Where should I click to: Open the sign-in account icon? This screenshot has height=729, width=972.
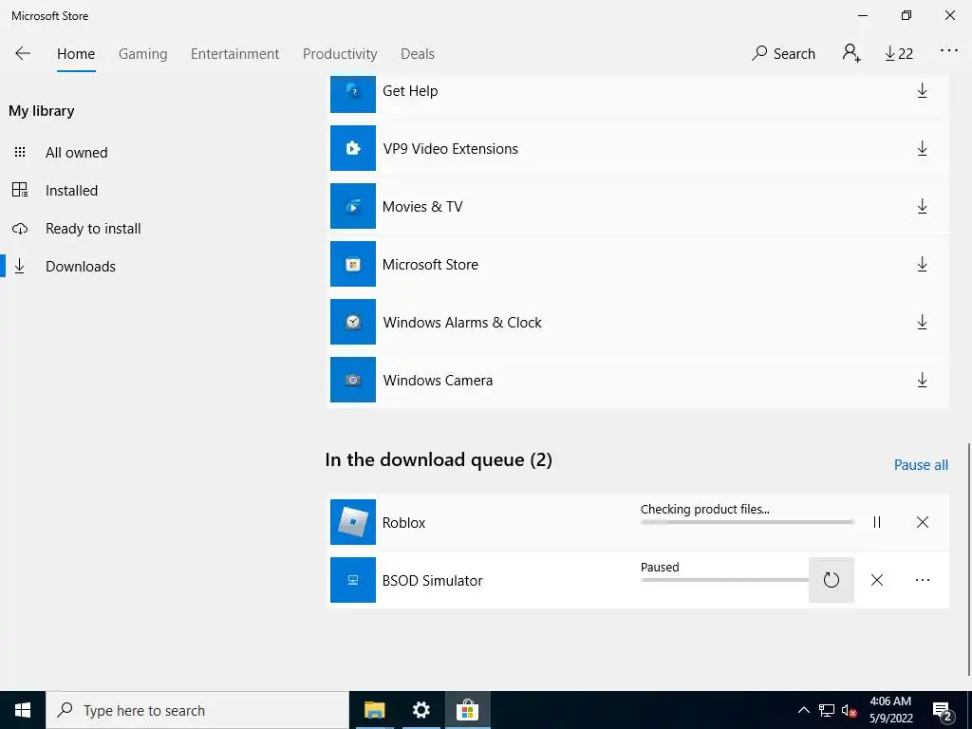(851, 53)
